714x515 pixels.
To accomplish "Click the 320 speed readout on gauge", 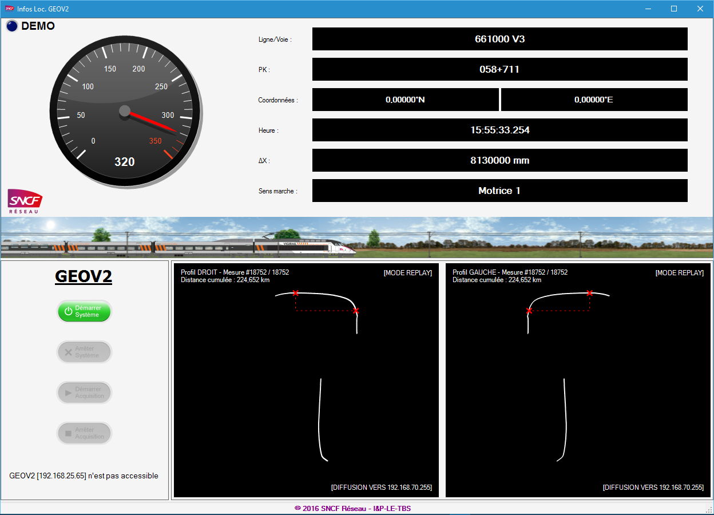I will 125,162.
